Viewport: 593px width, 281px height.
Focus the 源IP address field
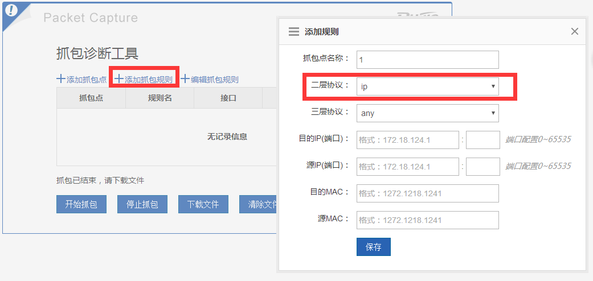[407, 167]
